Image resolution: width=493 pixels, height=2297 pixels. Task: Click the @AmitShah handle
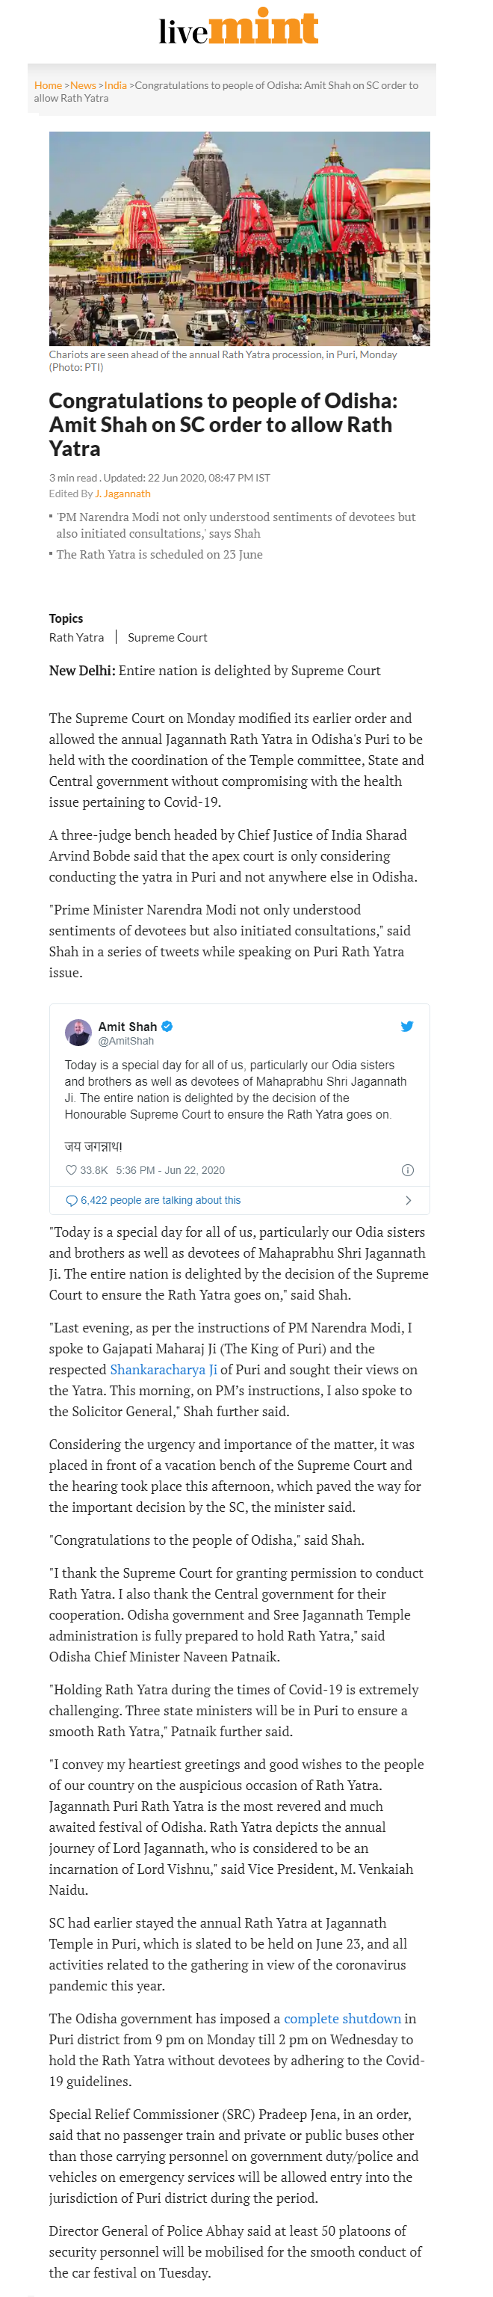tap(125, 1041)
